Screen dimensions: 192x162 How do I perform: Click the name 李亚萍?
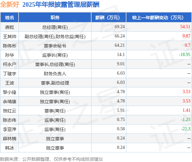[10, 129]
